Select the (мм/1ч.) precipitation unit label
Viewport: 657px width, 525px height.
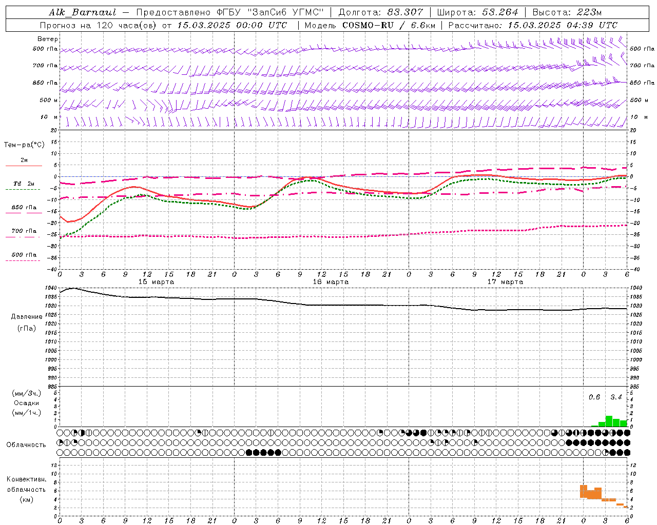click(27, 413)
